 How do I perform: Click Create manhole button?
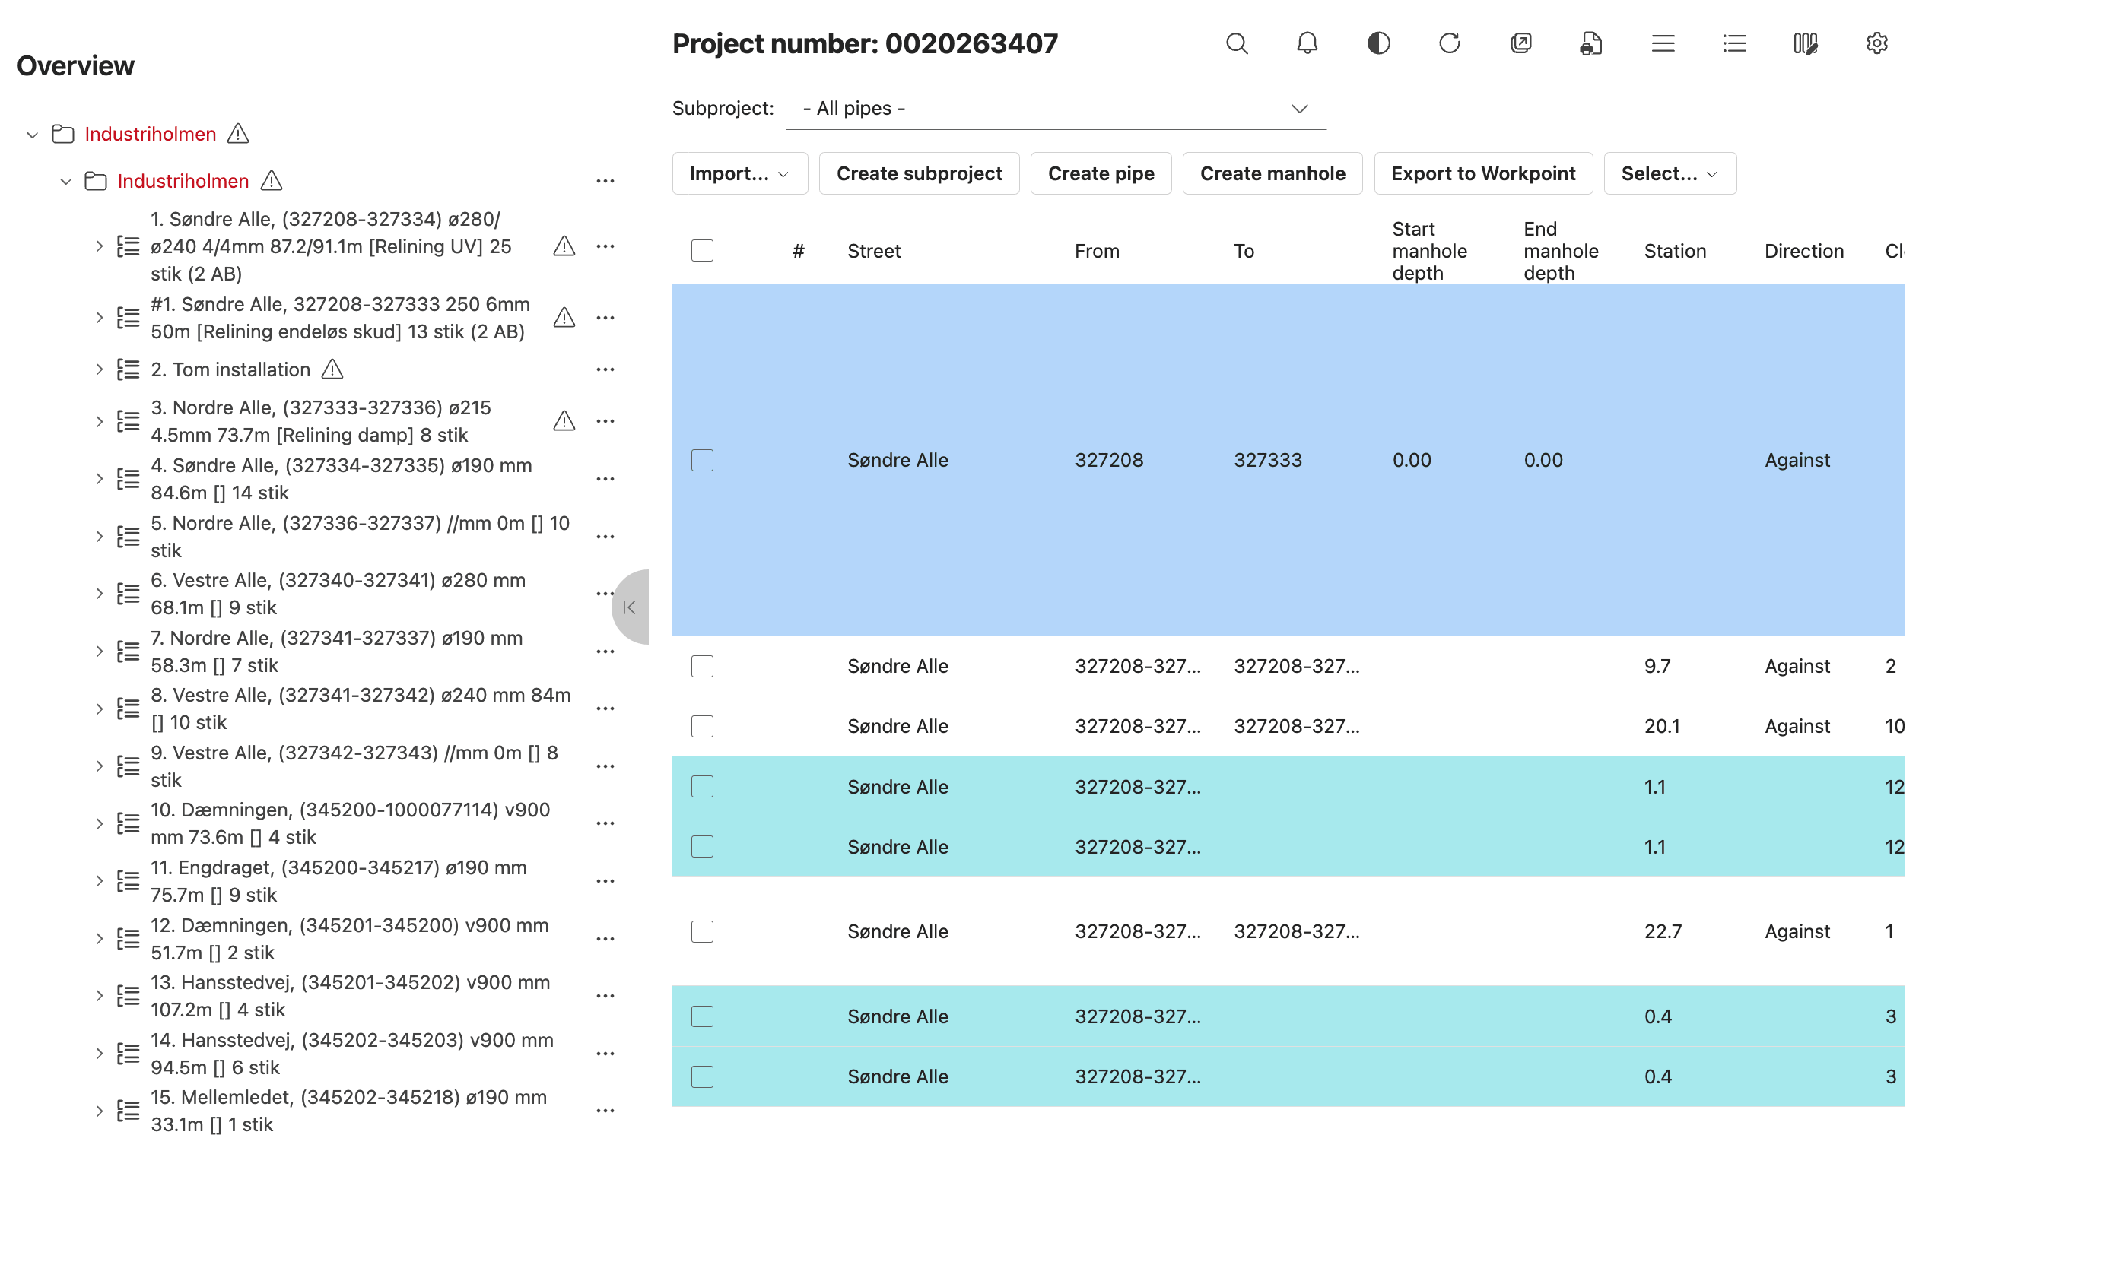tap(1272, 173)
